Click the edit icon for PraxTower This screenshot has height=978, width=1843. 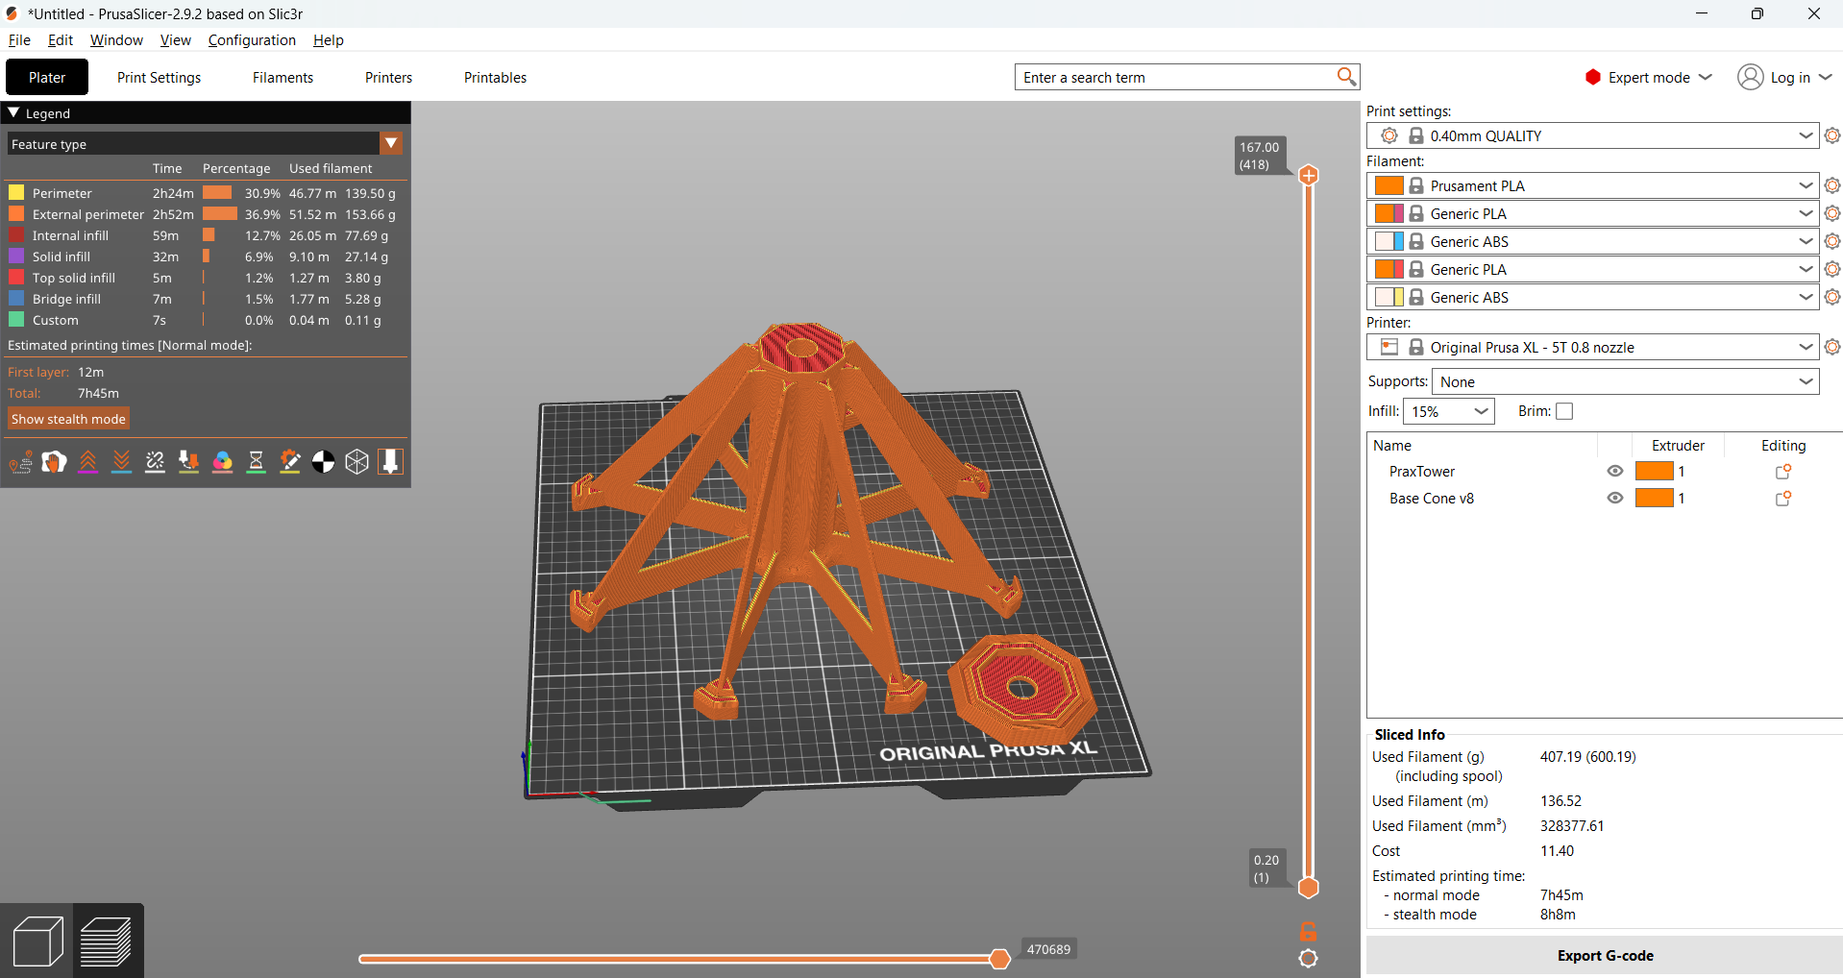pyautogui.click(x=1783, y=472)
